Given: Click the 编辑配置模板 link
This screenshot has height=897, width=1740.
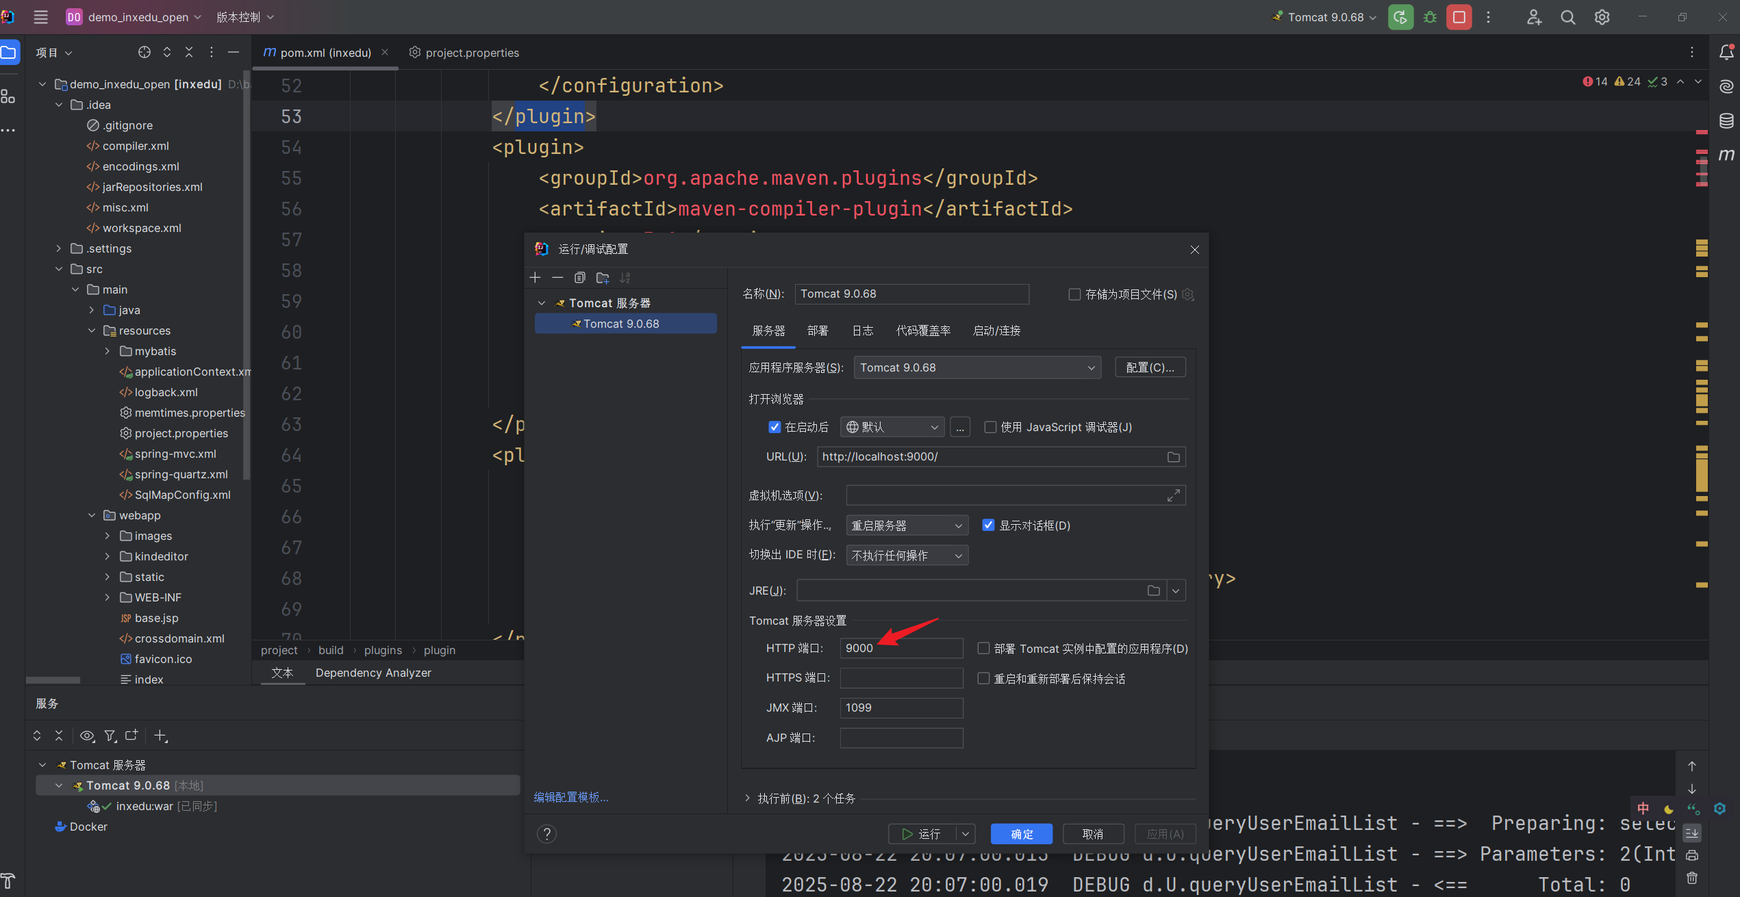Looking at the screenshot, I should tap(571, 797).
